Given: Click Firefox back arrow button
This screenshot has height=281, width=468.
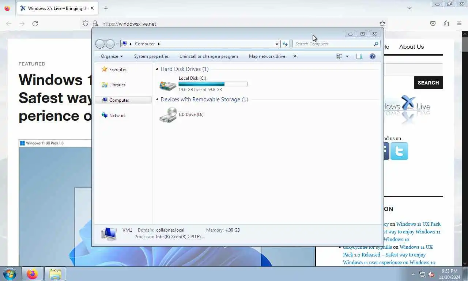Looking at the screenshot, I should pyautogui.click(x=9, y=24).
